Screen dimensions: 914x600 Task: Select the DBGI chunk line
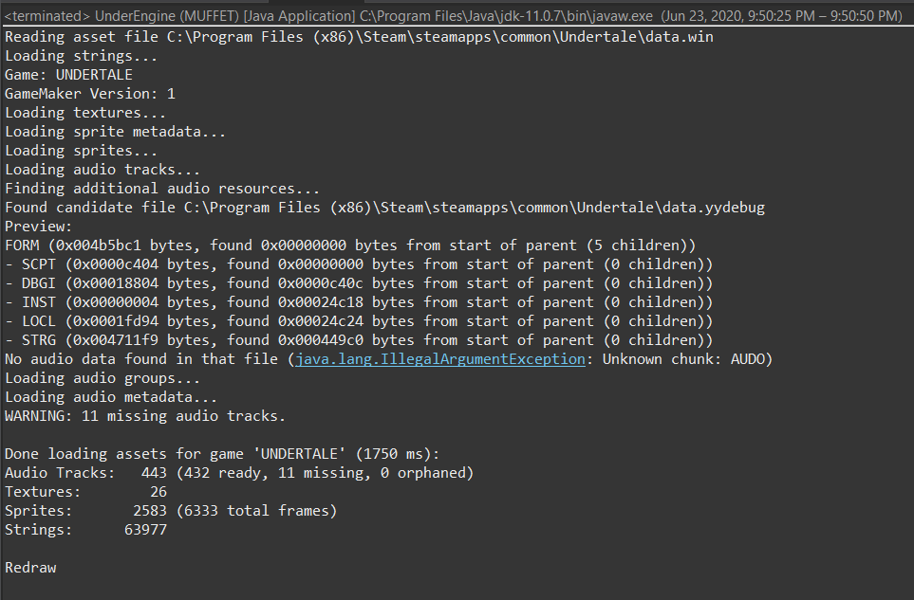coord(359,283)
